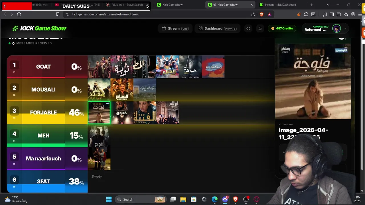The image size is (365, 205).
Task: Bookmark this page
Action: [x=58, y=14]
